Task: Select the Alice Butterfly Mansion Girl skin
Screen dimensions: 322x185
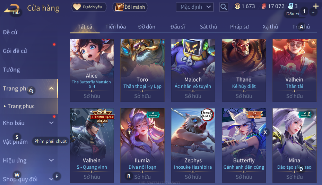Action: coord(92,70)
